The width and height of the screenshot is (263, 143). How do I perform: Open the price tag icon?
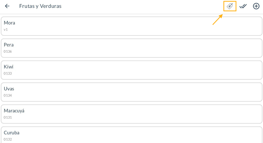click(x=230, y=6)
